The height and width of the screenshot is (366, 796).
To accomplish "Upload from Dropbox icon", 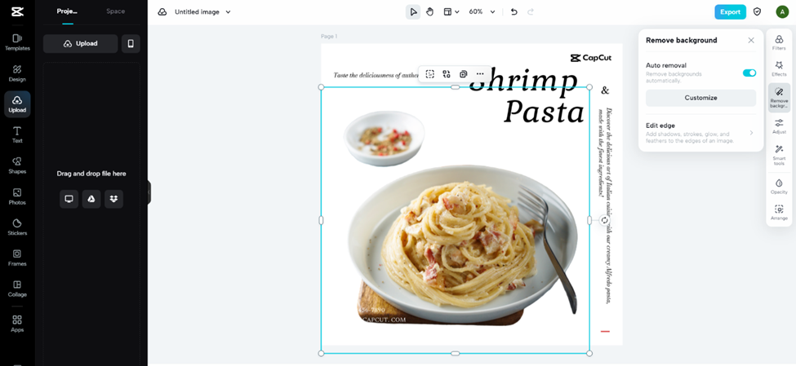I will pyautogui.click(x=113, y=199).
